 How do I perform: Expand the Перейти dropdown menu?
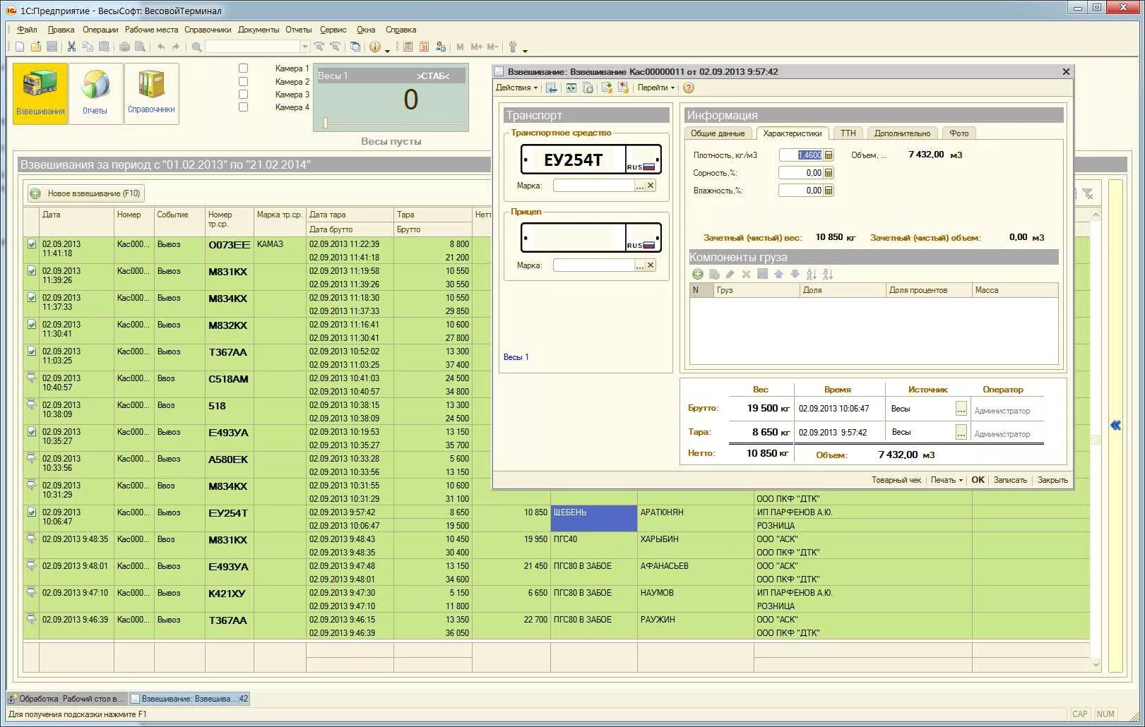point(656,88)
